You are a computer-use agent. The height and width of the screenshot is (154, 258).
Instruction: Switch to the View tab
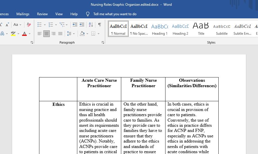tap(59, 14)
